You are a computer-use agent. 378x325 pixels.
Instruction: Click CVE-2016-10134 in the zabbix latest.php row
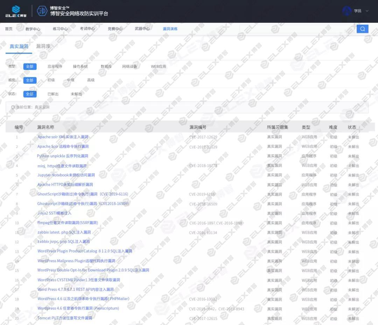pos(203,233)
